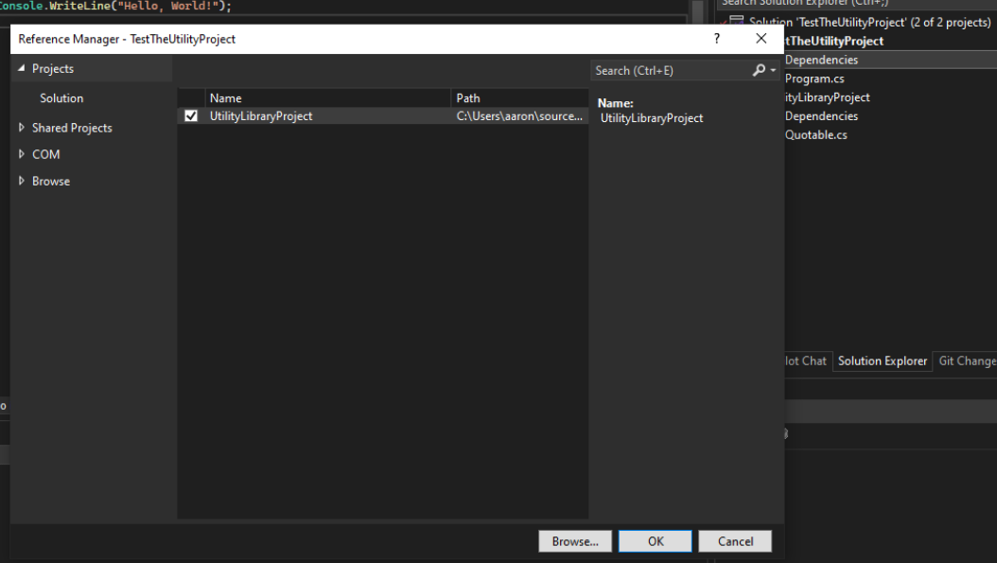Expand the Shared Projects section

tap(21, 128)
